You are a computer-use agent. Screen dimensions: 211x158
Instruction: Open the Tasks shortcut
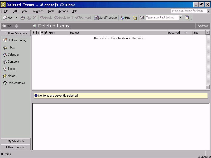tap(9, 69)
